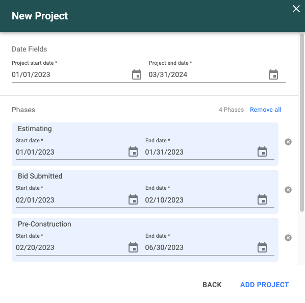Open calendar for Project end date
The image size is (305, 303).
pyautogui.click(x=273, y=74)
